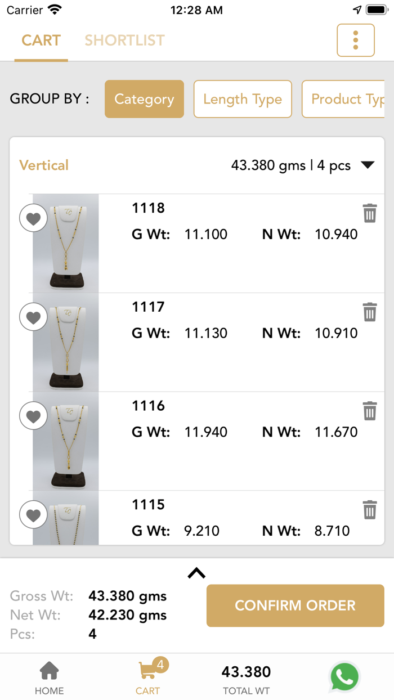Open WhatsApp chat via green icon
Viewport: 394px width, 700px height.
344,677
